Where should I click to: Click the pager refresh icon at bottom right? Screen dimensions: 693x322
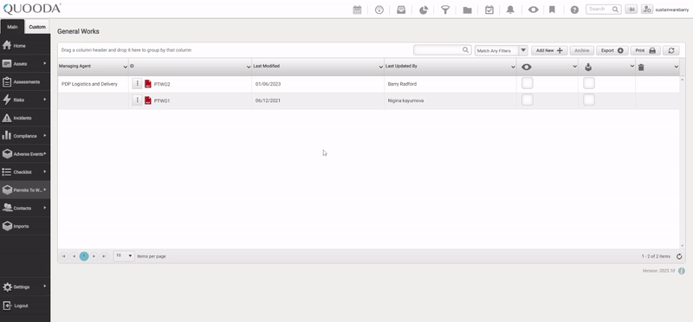click(x=679, y=256)
